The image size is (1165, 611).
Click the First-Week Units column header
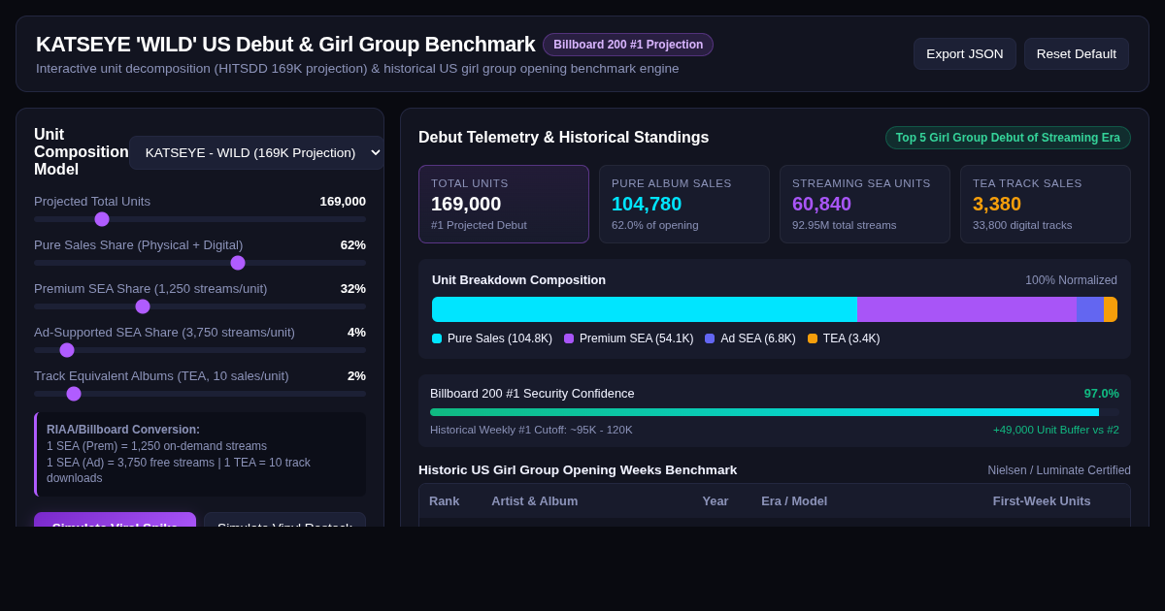tap(1042, 501)
